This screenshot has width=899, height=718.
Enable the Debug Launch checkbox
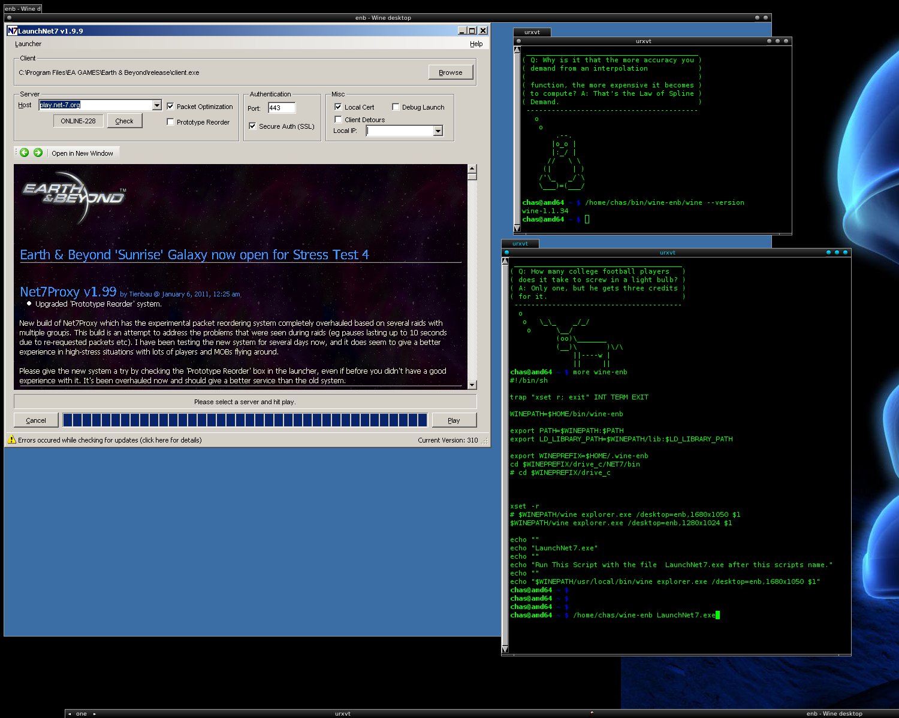tap(396, 107)
